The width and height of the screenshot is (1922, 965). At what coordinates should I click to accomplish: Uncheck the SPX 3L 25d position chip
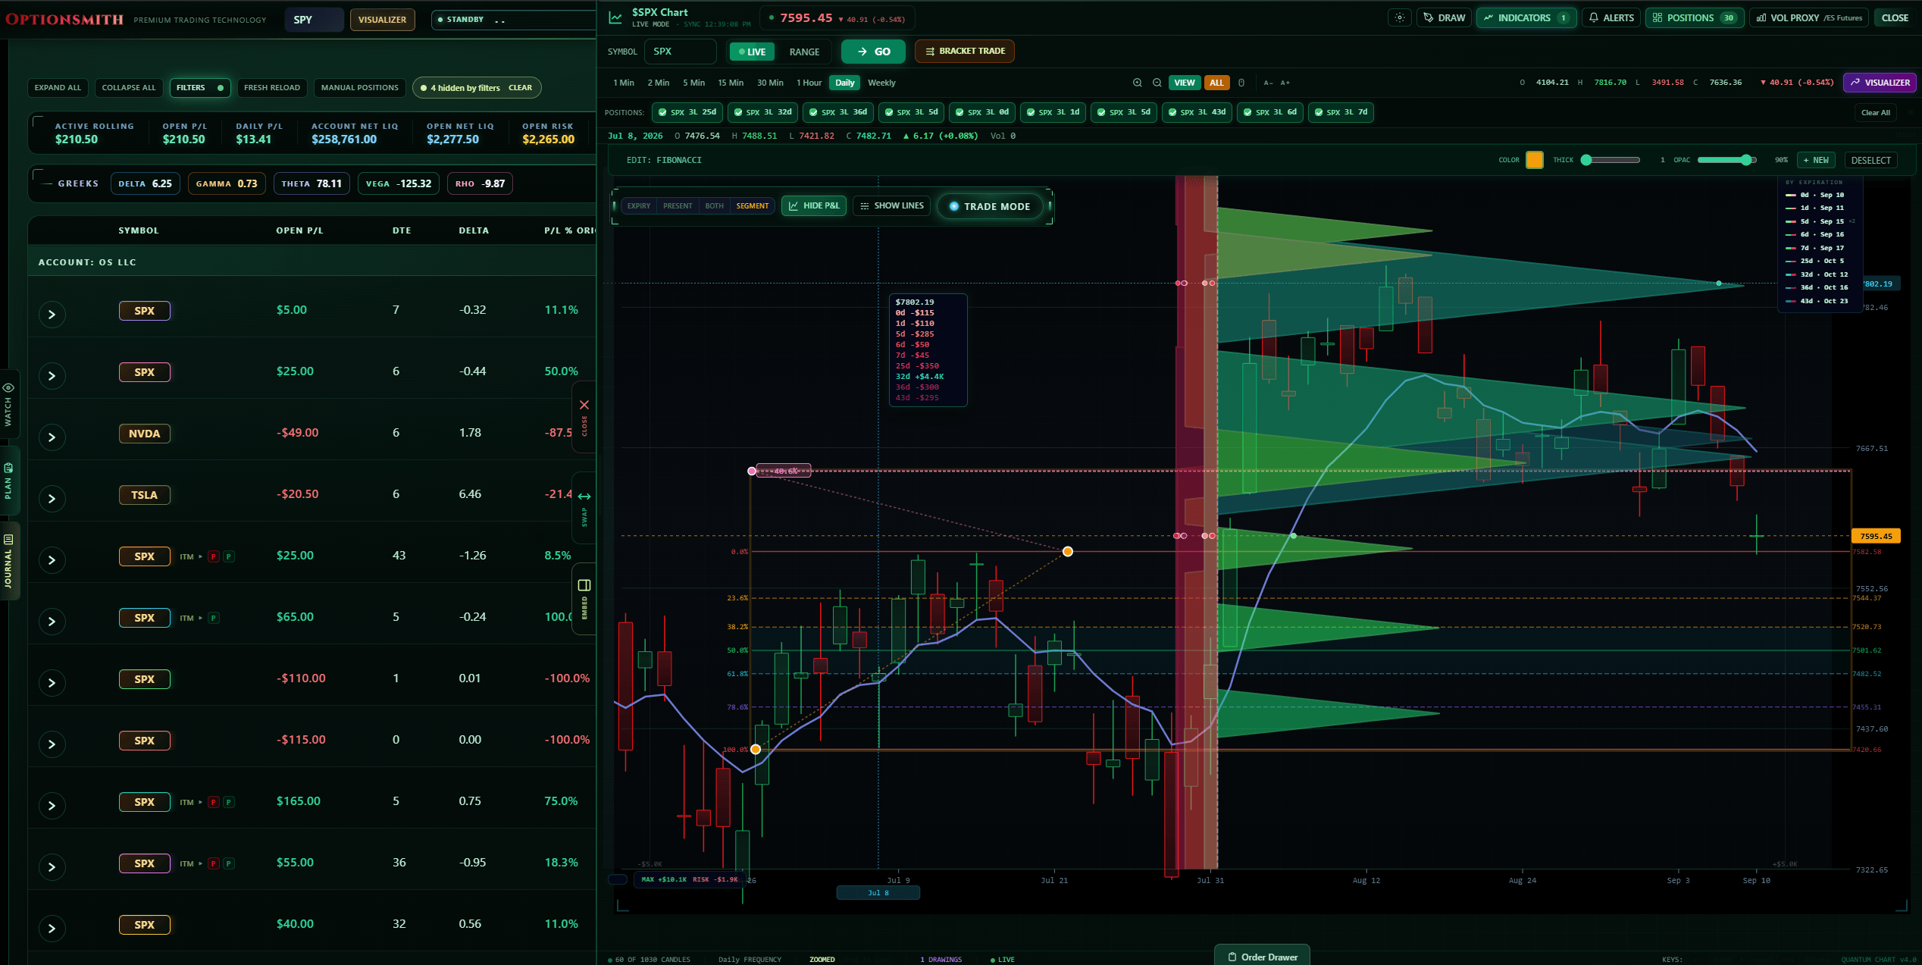click(x=686, y=112)
